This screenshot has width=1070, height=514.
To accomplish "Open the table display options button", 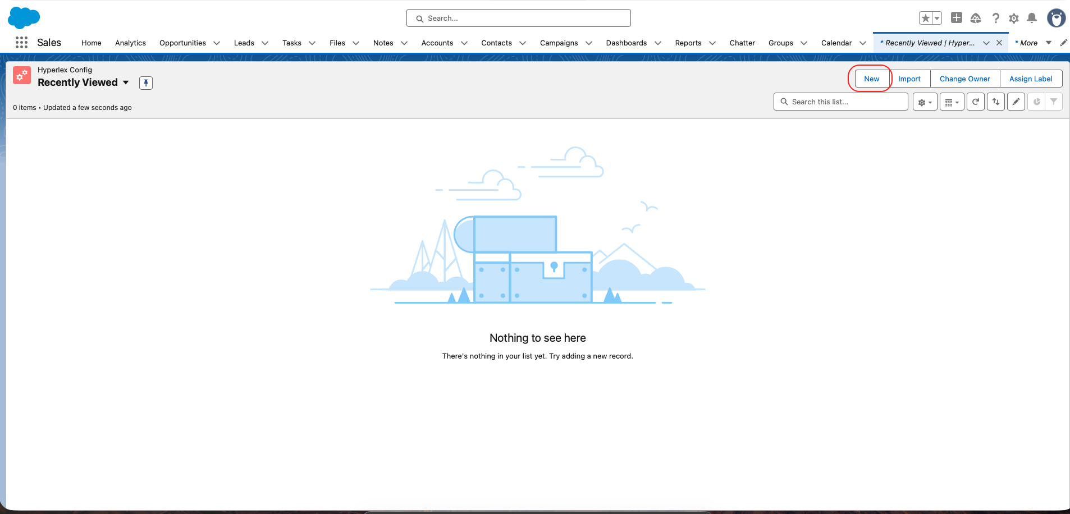I will click(952, 102).
